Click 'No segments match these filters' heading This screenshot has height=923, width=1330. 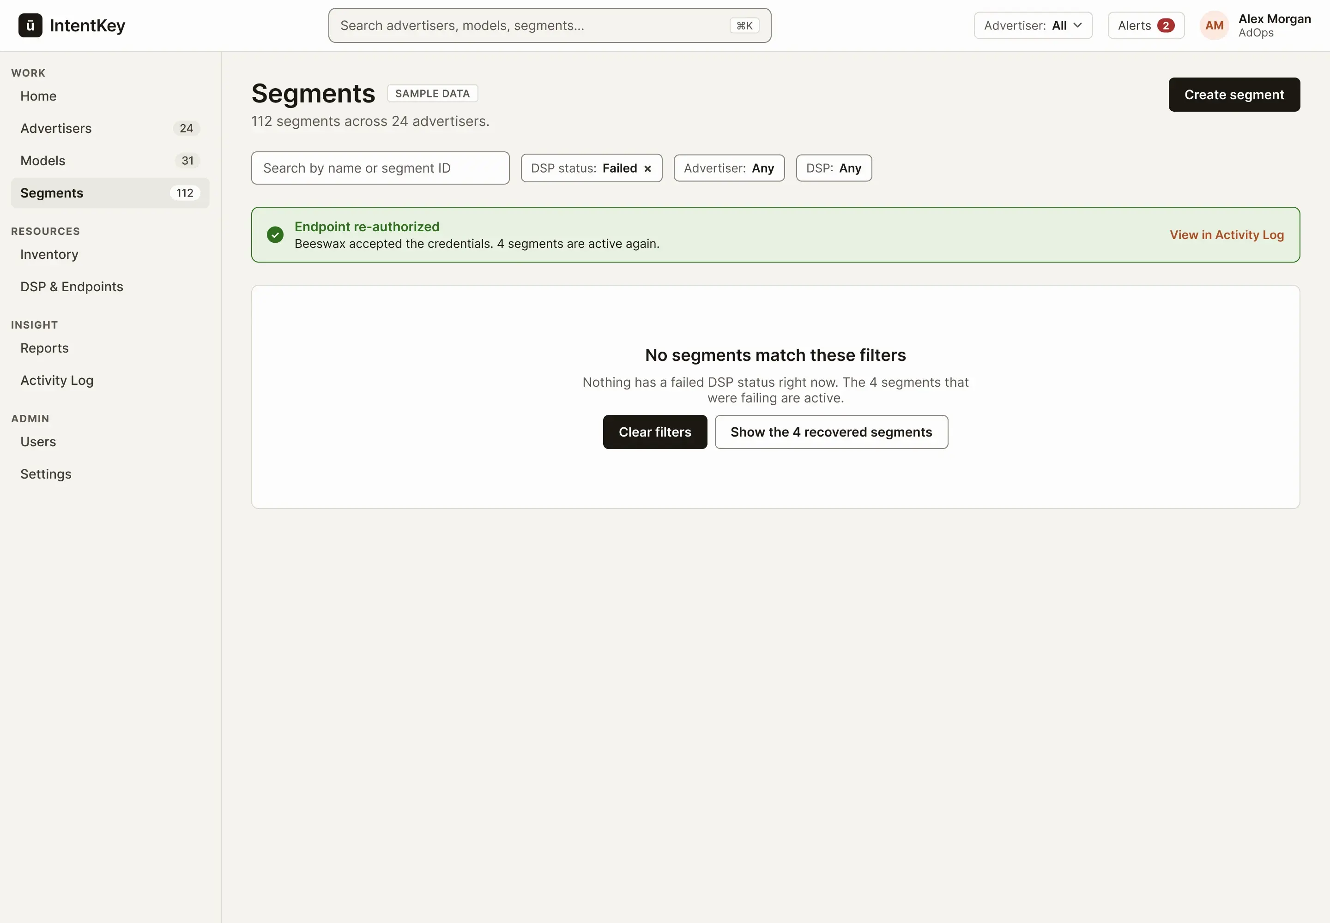click(775, 355)
